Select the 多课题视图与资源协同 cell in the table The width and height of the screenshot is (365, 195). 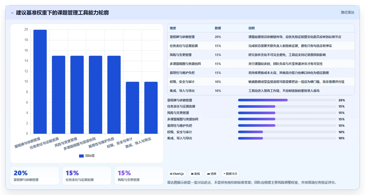click(190, 64)
